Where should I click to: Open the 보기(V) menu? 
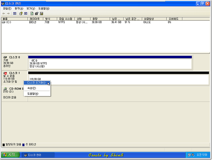pos(31,9)
